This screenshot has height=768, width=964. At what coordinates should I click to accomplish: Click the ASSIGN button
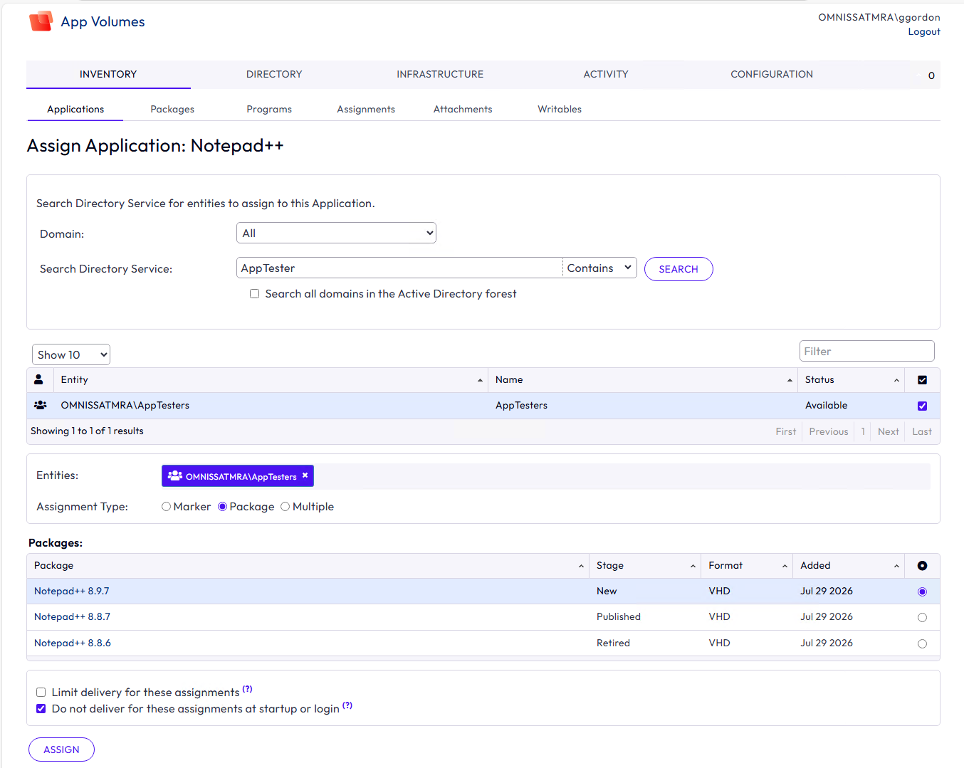(x=61, y=749)
